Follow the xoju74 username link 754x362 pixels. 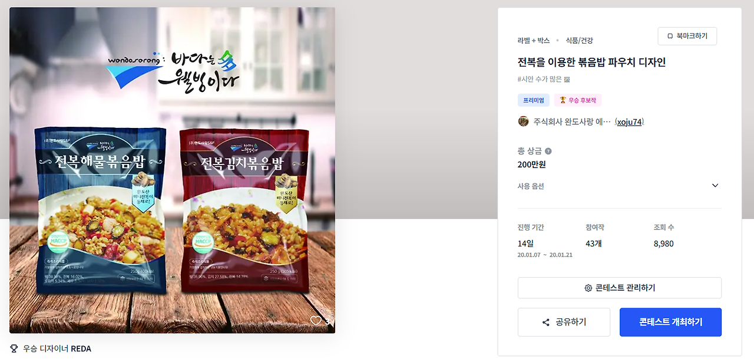[x=630, y=122]
